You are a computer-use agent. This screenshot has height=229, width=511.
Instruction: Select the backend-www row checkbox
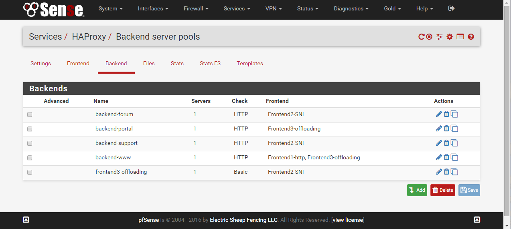tap(30, 158)
